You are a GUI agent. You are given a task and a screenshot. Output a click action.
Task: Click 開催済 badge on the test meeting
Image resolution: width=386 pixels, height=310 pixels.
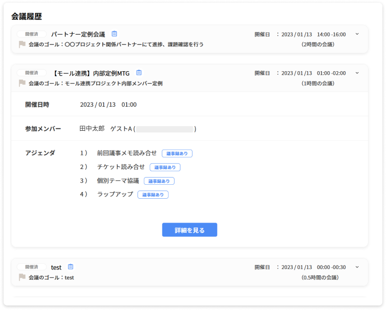point(32,267)
